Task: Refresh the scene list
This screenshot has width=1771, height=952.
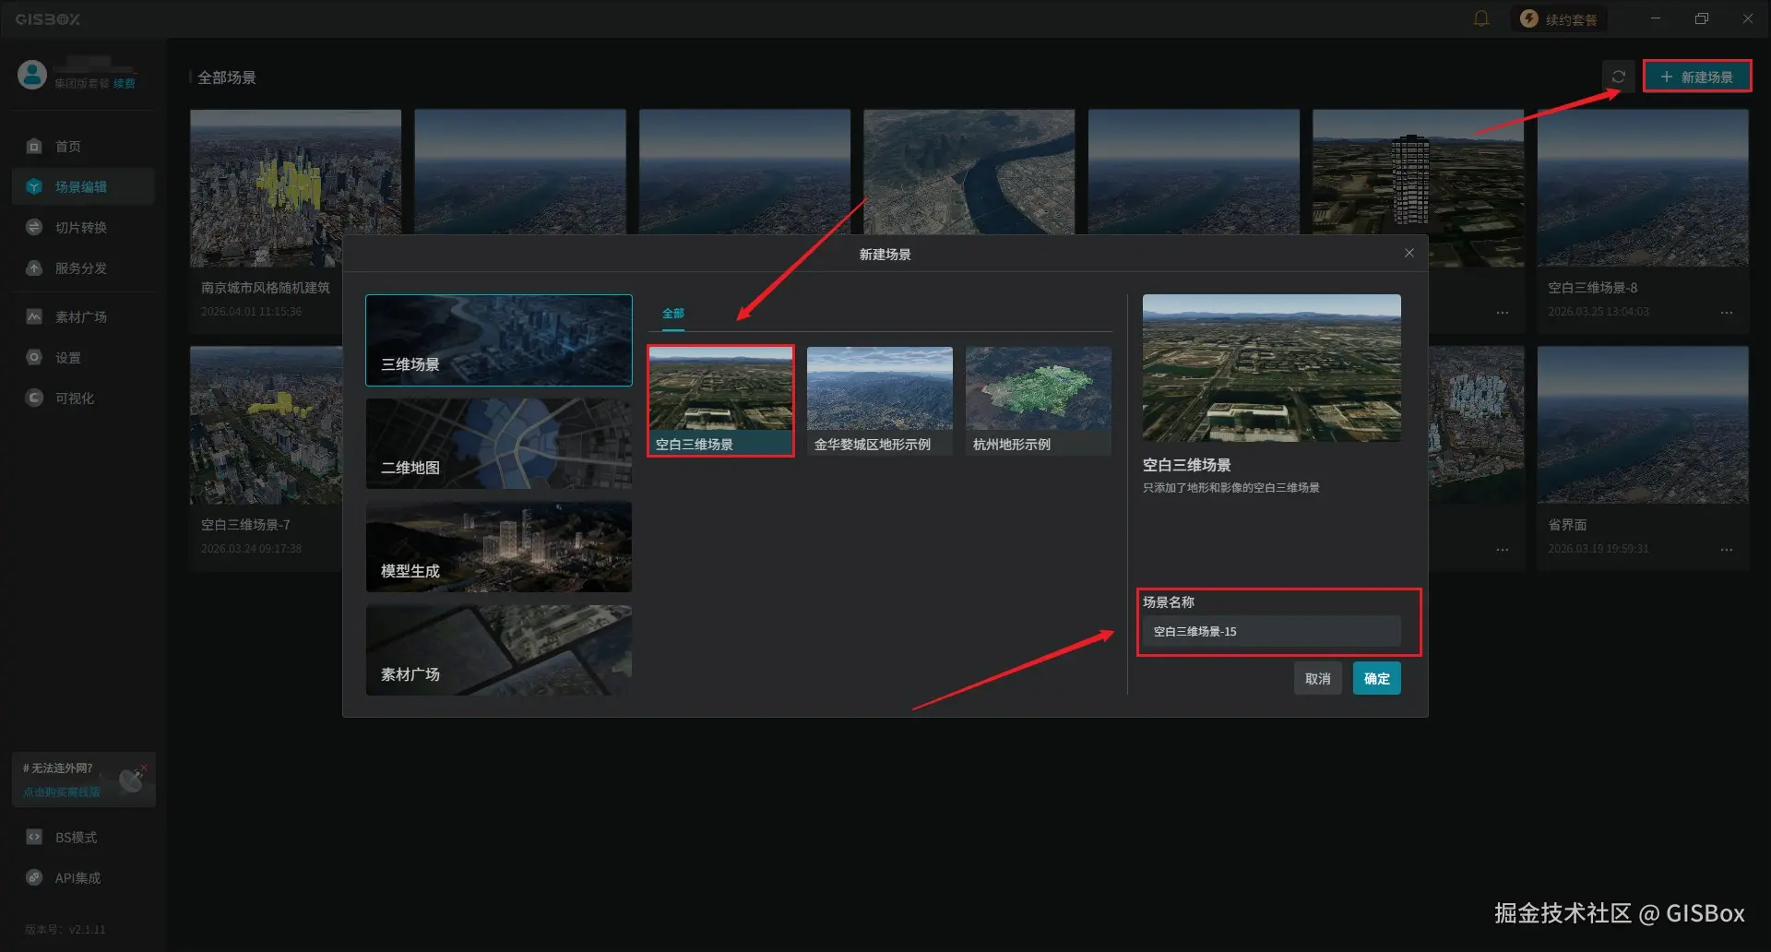Action: click(1619, 77)
